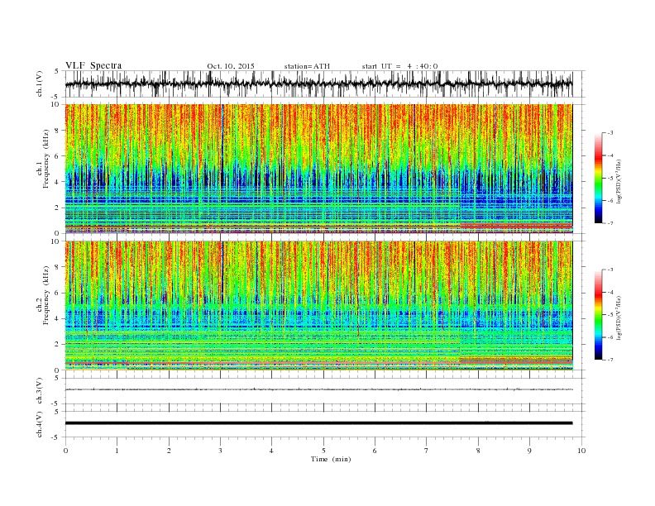The width and height of the screenshot is (655, 506).
Task: Click the thin ch.3 voltage trace
Action: [318, 389]
